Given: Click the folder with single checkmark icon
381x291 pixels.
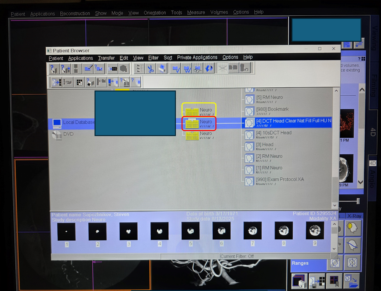Looking at the screenshot, I should coord(177,69).
